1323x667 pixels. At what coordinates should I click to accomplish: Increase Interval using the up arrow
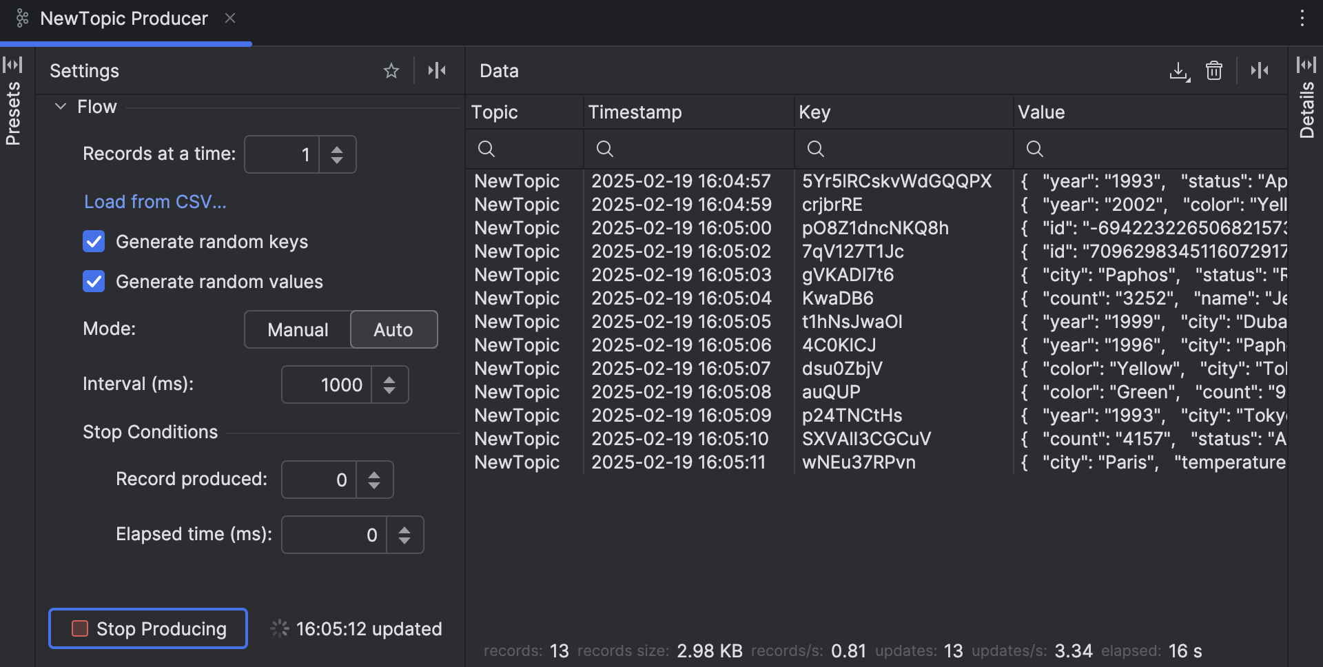pos(389,378)
